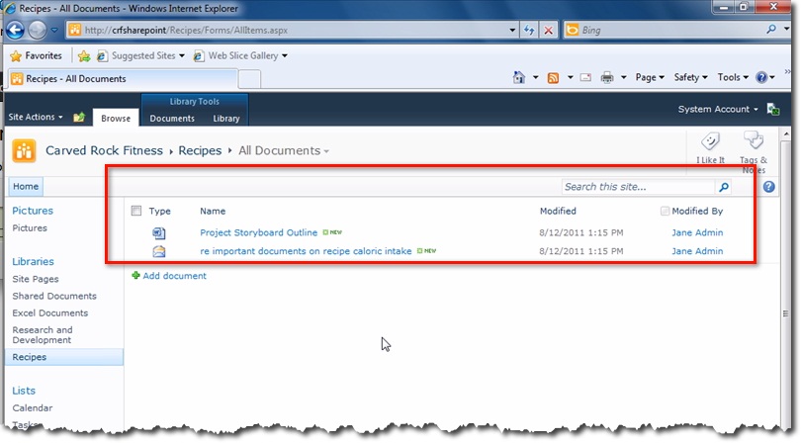The width and height of the screenshot is (801, 444).
Task: Open the Documents ribbon tab
Action: pyautogui.click(x=172, y=118)
